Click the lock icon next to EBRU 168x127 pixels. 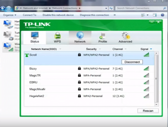(x=79, y=82)
